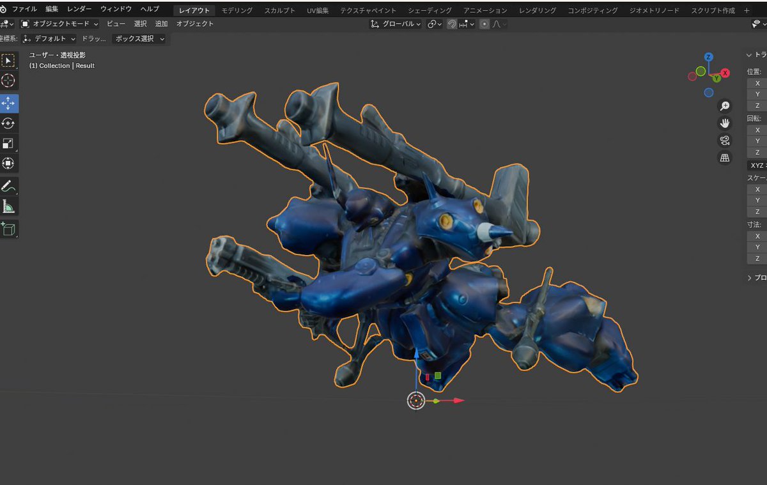Open the editor type dropdown
The height and width of the screenshot is (485, 767).
[x=6, y=24]
